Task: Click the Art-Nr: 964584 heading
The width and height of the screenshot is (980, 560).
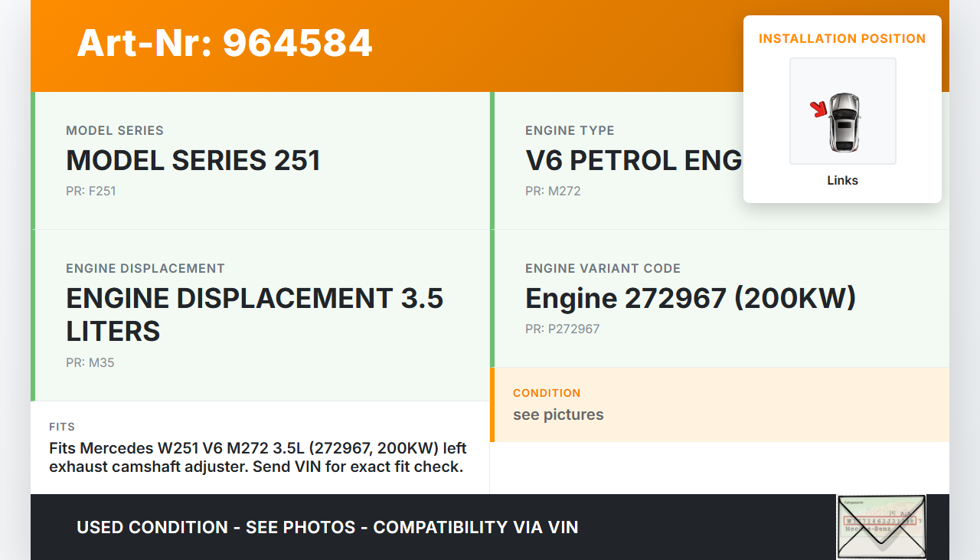Action: (224, 43)
